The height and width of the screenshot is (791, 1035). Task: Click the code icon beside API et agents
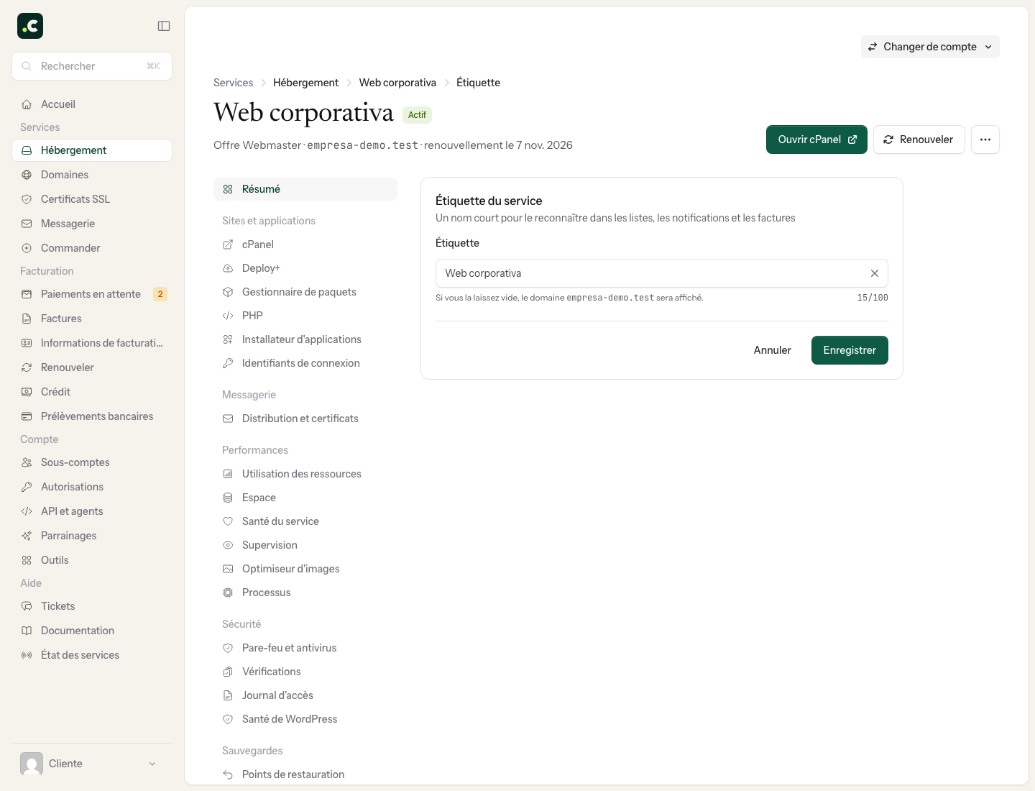coord(27,511)
